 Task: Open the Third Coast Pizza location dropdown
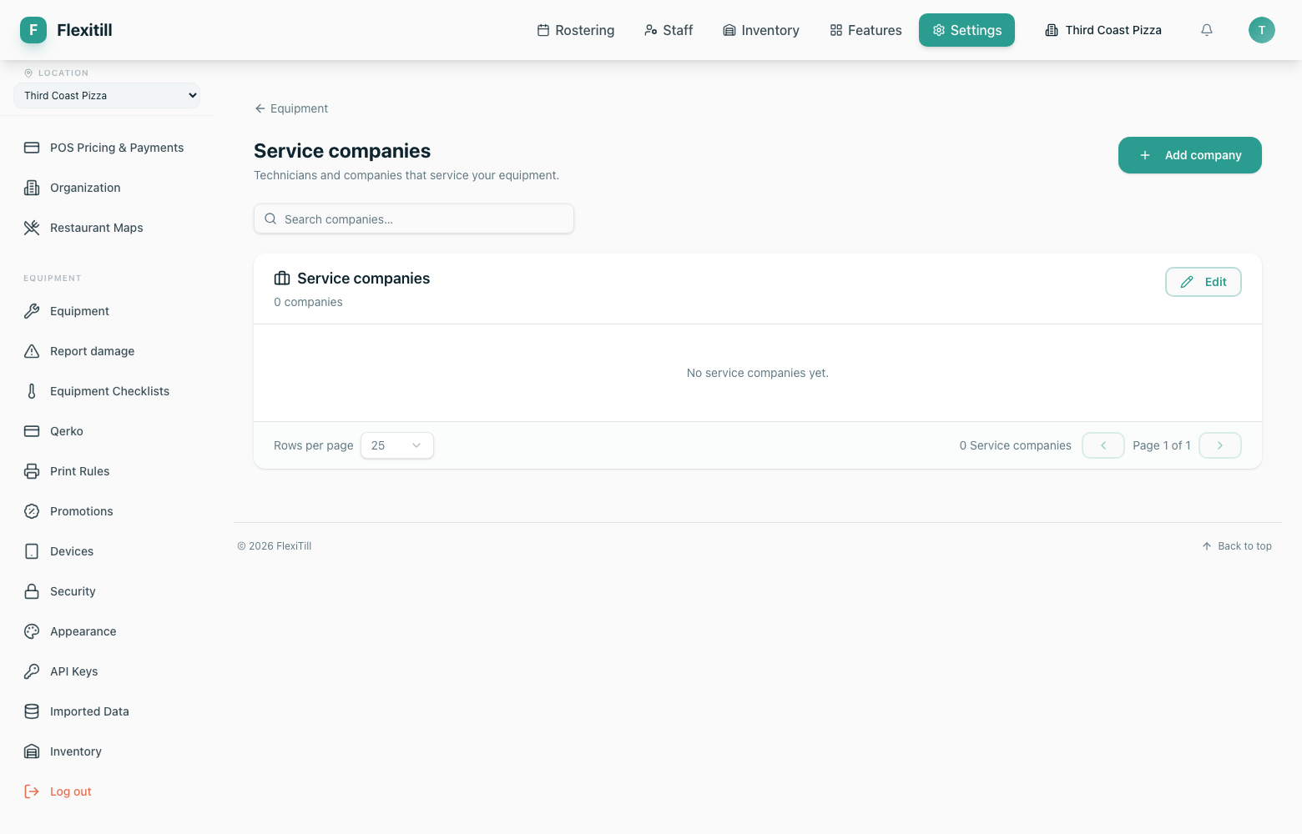[107, 96]
